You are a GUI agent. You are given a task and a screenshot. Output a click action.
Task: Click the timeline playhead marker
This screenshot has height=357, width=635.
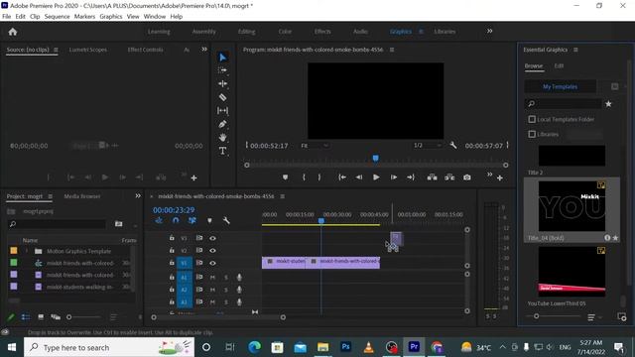(321, 220)
